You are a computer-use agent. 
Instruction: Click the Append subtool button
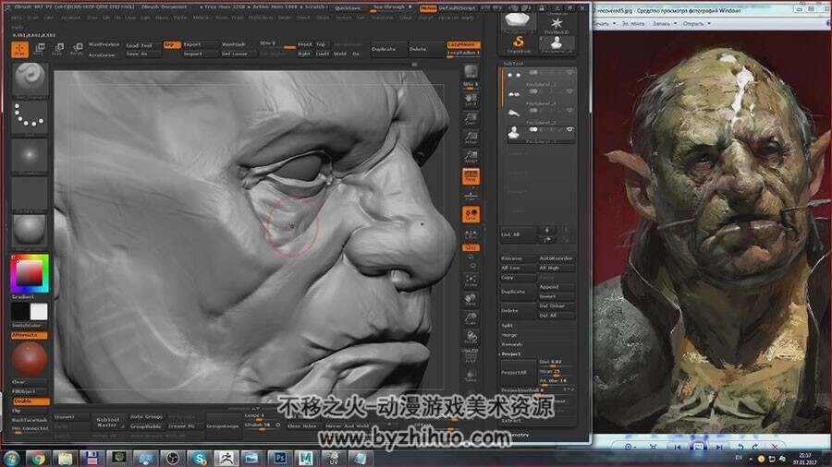557,287
